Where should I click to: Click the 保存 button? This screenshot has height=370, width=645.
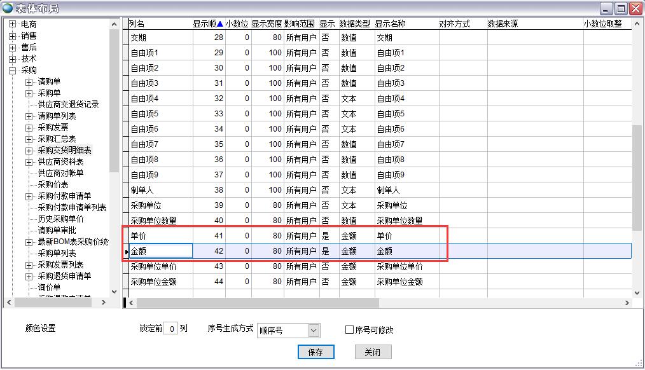pyautogui.click(x=316, y=352)
